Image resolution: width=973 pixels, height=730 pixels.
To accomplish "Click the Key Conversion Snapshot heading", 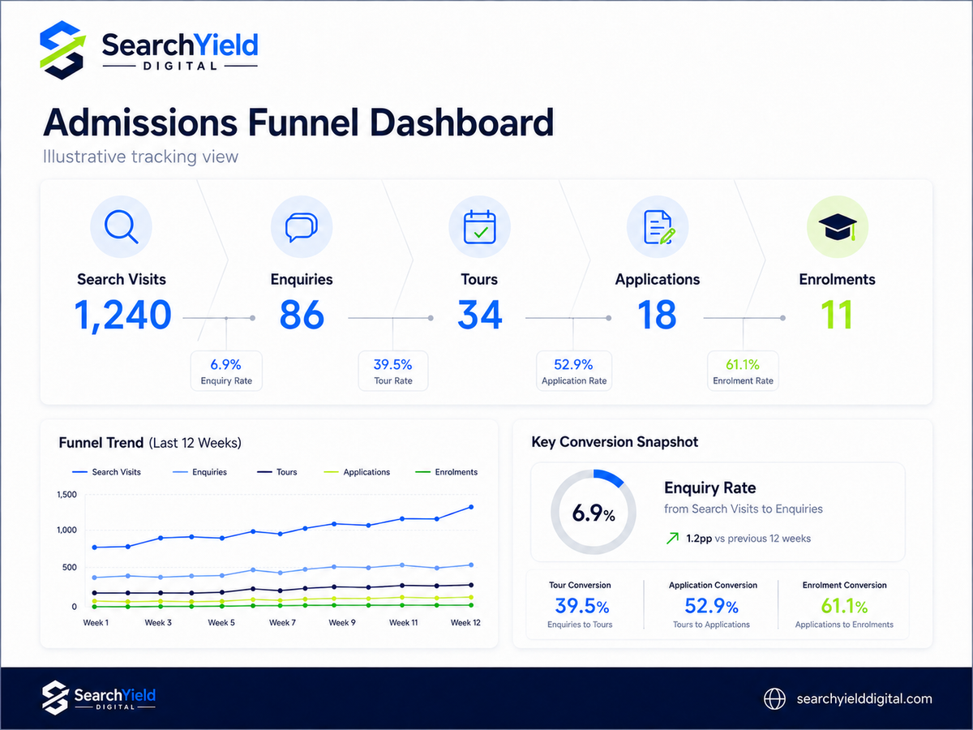I will click(615, 442).
